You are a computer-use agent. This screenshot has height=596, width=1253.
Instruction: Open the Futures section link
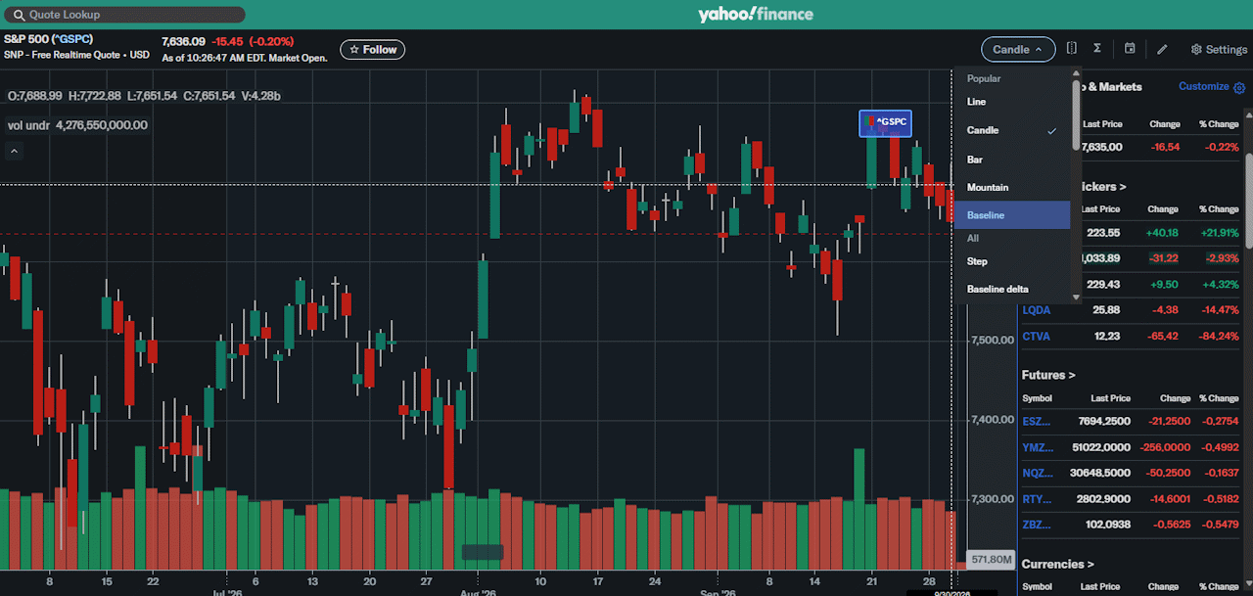pyautogui.click(x=1048, y=375)
